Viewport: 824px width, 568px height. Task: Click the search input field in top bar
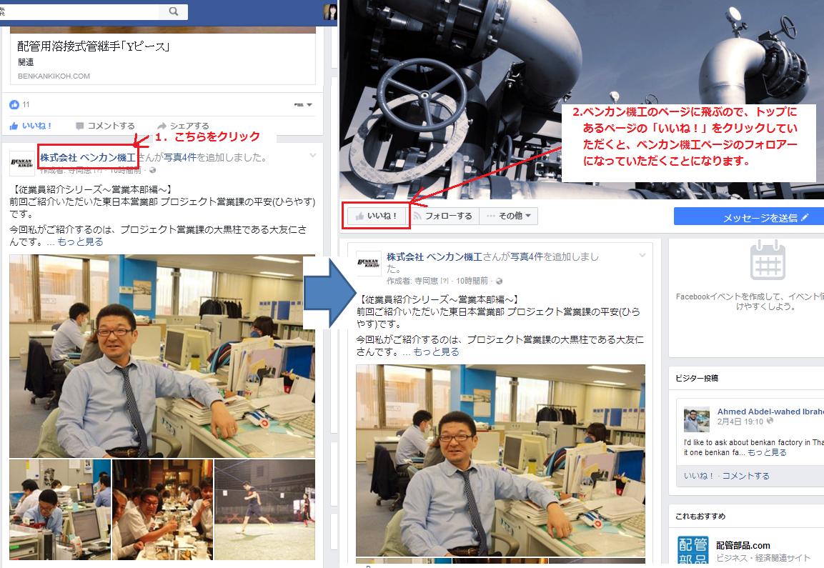tap(81, 11)
